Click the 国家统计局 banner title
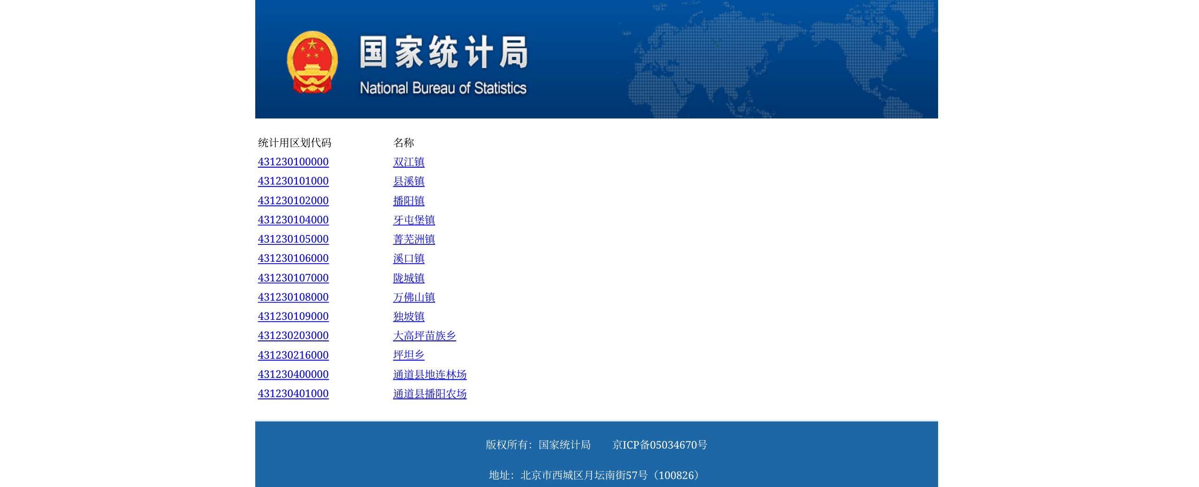Image resolution: width=1199 pixels, height=487 pixels. (444, 52)
